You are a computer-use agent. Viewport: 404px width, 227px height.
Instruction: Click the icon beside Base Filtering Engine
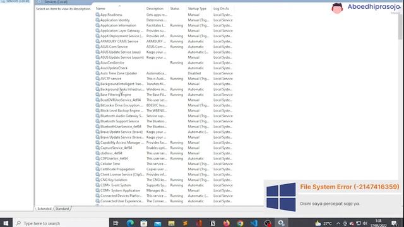tap(97, 95)
